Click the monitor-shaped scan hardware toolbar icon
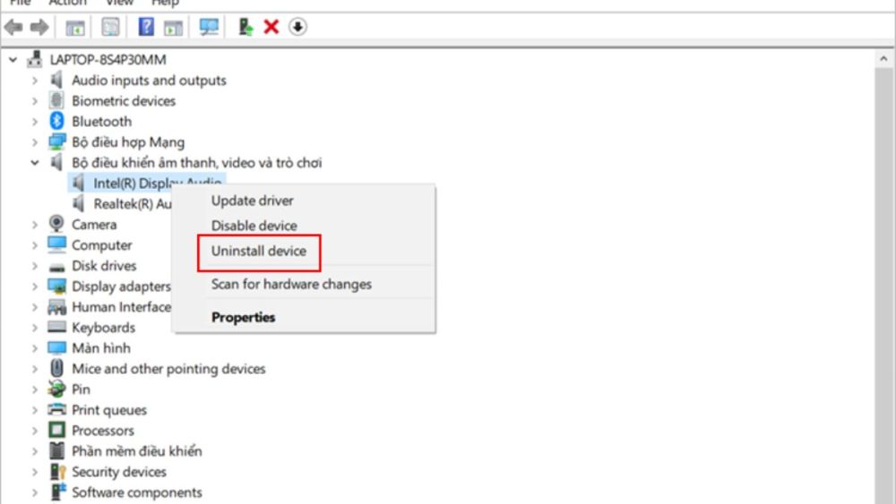Image resolution: width=896 pixels, height=504 pixels. pos(209,27)
